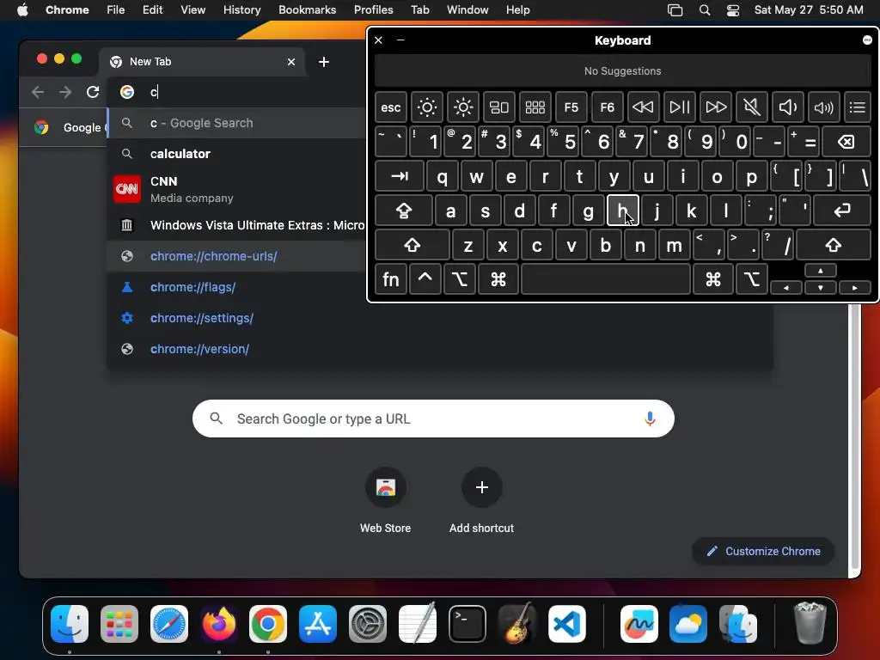Click the Add shortcut plus button
Image resolution: width=880 pixels, height=660 pixels.
(481, 487)
